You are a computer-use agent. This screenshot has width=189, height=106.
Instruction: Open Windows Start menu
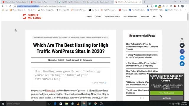3,104
